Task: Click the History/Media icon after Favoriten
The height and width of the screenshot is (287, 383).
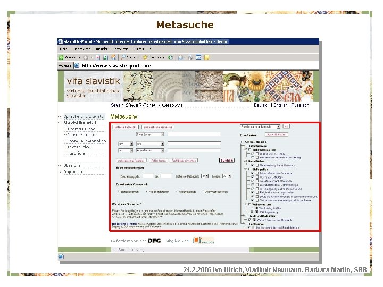Action: [171, 57]
